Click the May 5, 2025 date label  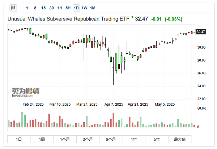click(x=165, y=104)
